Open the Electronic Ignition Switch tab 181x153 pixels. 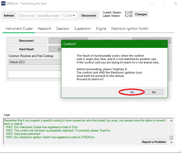pos(130,28)
